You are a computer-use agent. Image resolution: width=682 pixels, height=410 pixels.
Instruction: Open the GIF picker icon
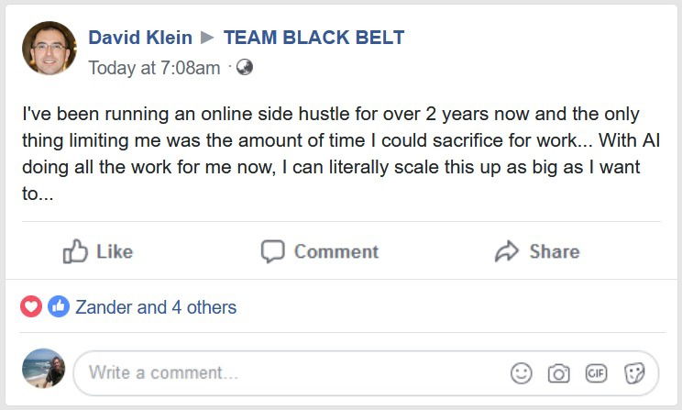597,373
